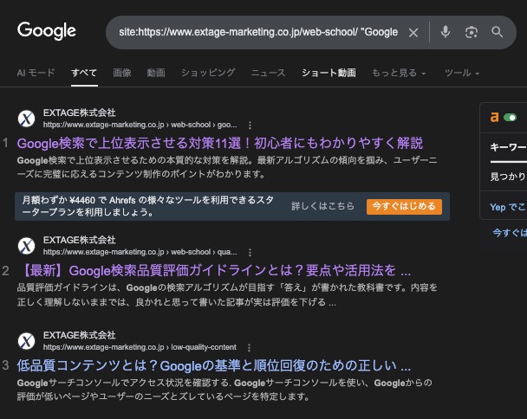Click the 今すぐはじめる orange button

(404, 206)
